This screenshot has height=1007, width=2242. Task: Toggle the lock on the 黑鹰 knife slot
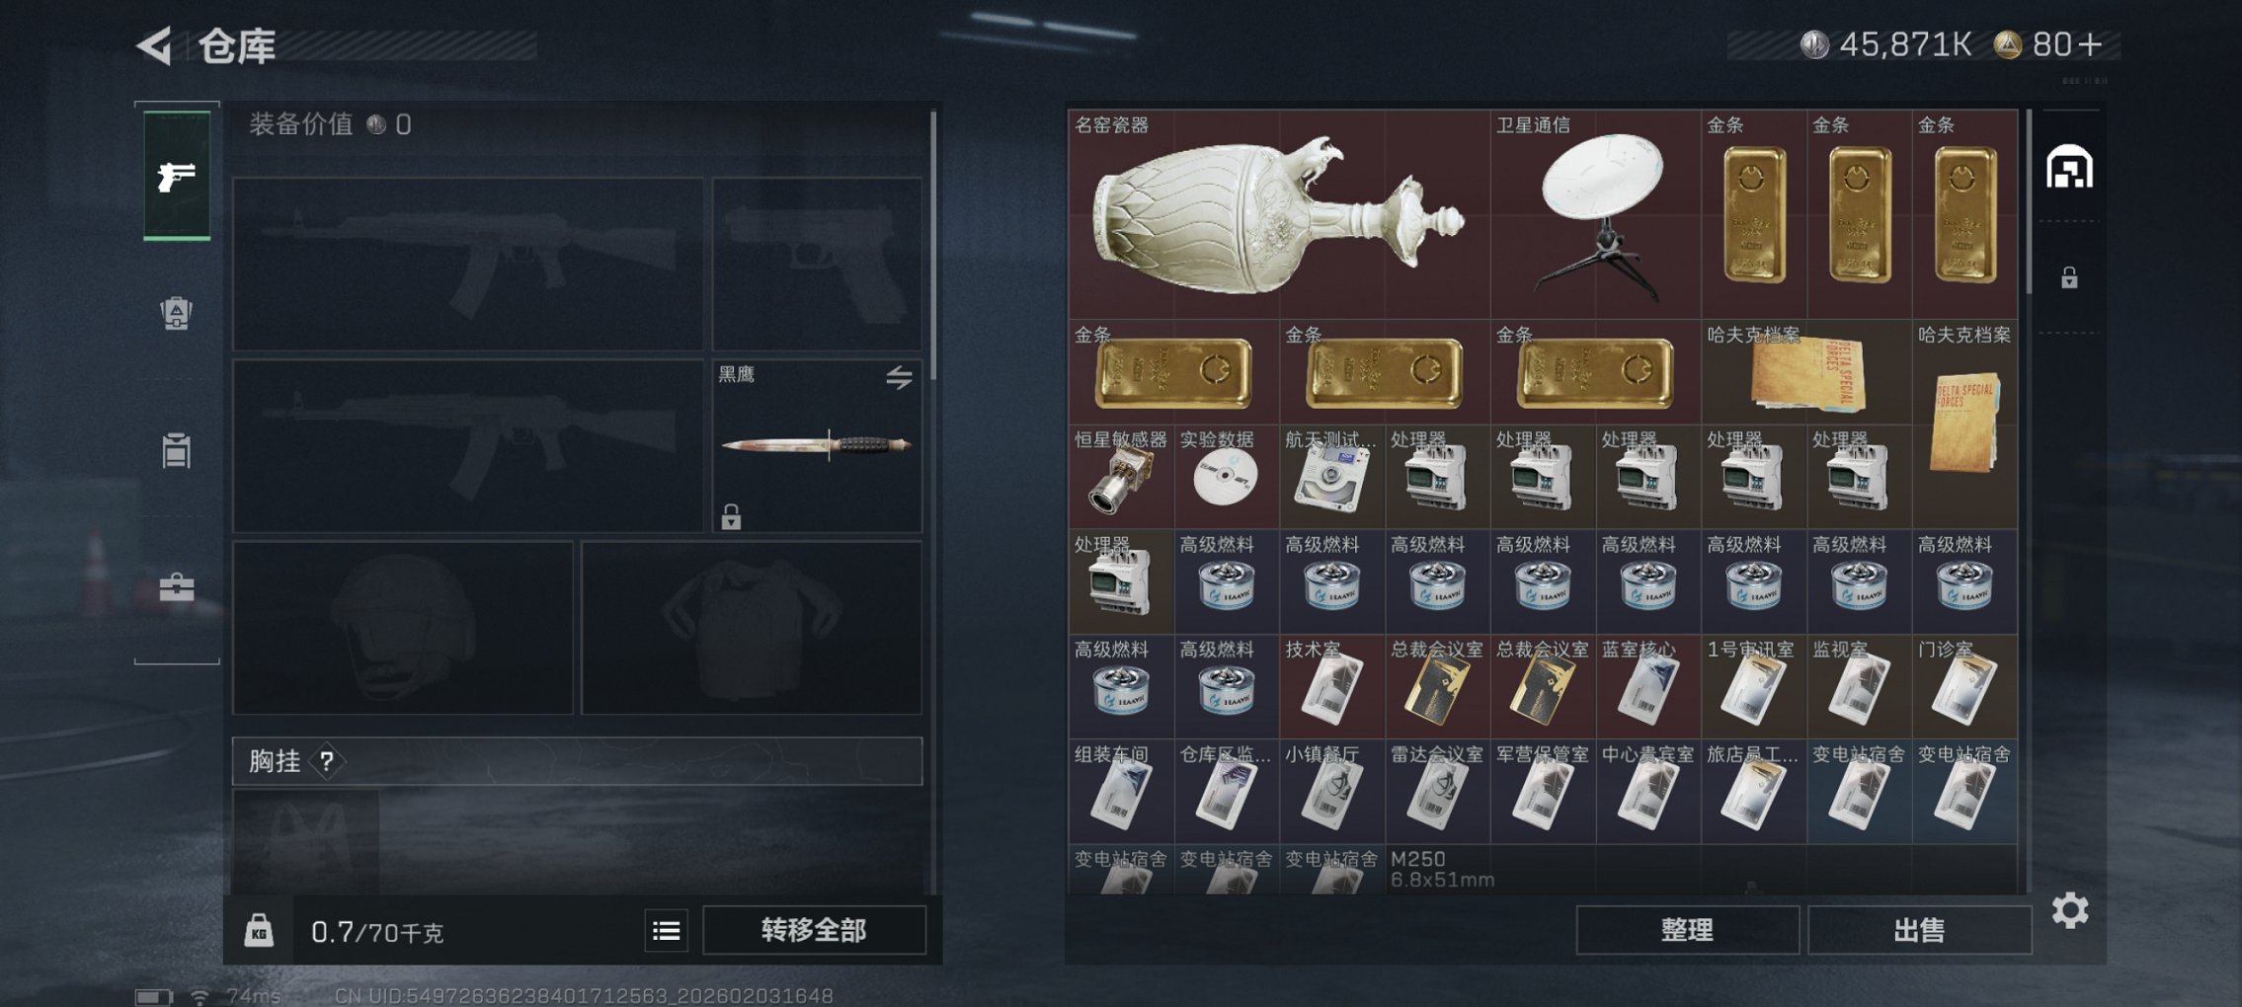point(731,516)
